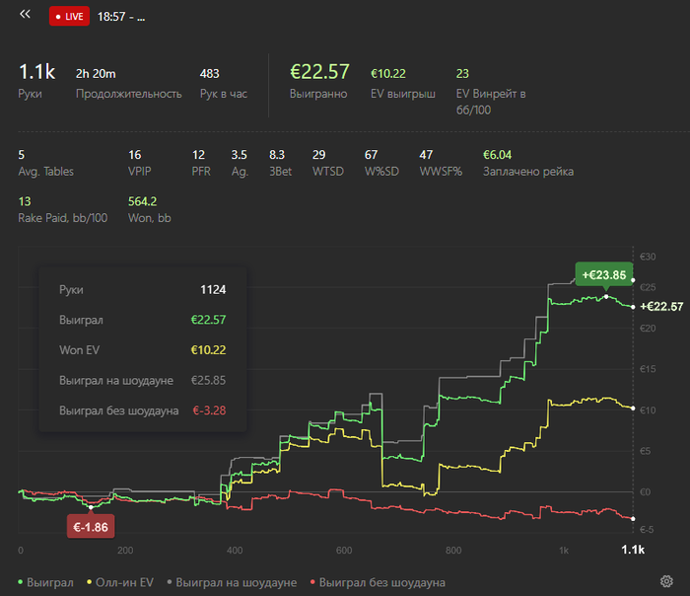Image resolution: width=690 pixels, height=596 pixels.
Task: Select the VPIP 16 statistic
Action: [139, 163]
